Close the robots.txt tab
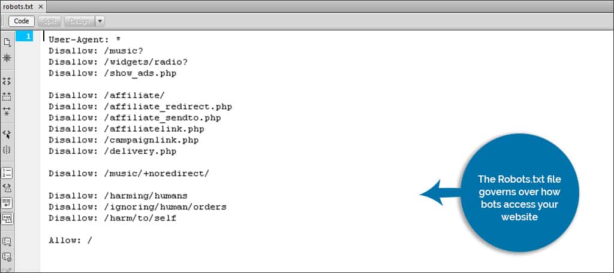 40,7
